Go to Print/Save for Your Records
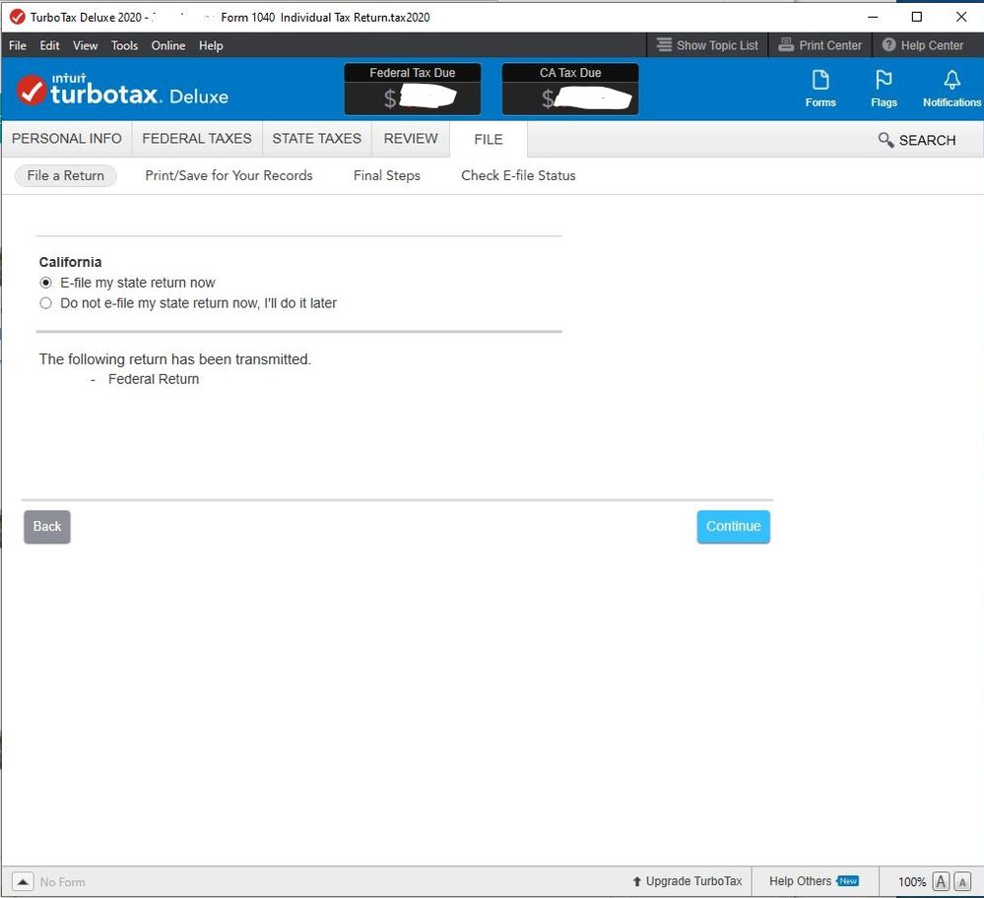The width and height of the screenshot is (984, 898). click(229, 175)
